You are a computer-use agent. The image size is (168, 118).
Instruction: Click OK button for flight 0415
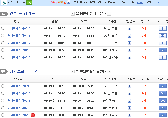click(x=163, y=50)
